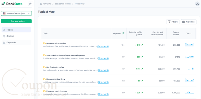The height and width of the screenshot is (99, 201).
Task: Click the funnel icon on the Filters button
Action: (x=169, y=22)
